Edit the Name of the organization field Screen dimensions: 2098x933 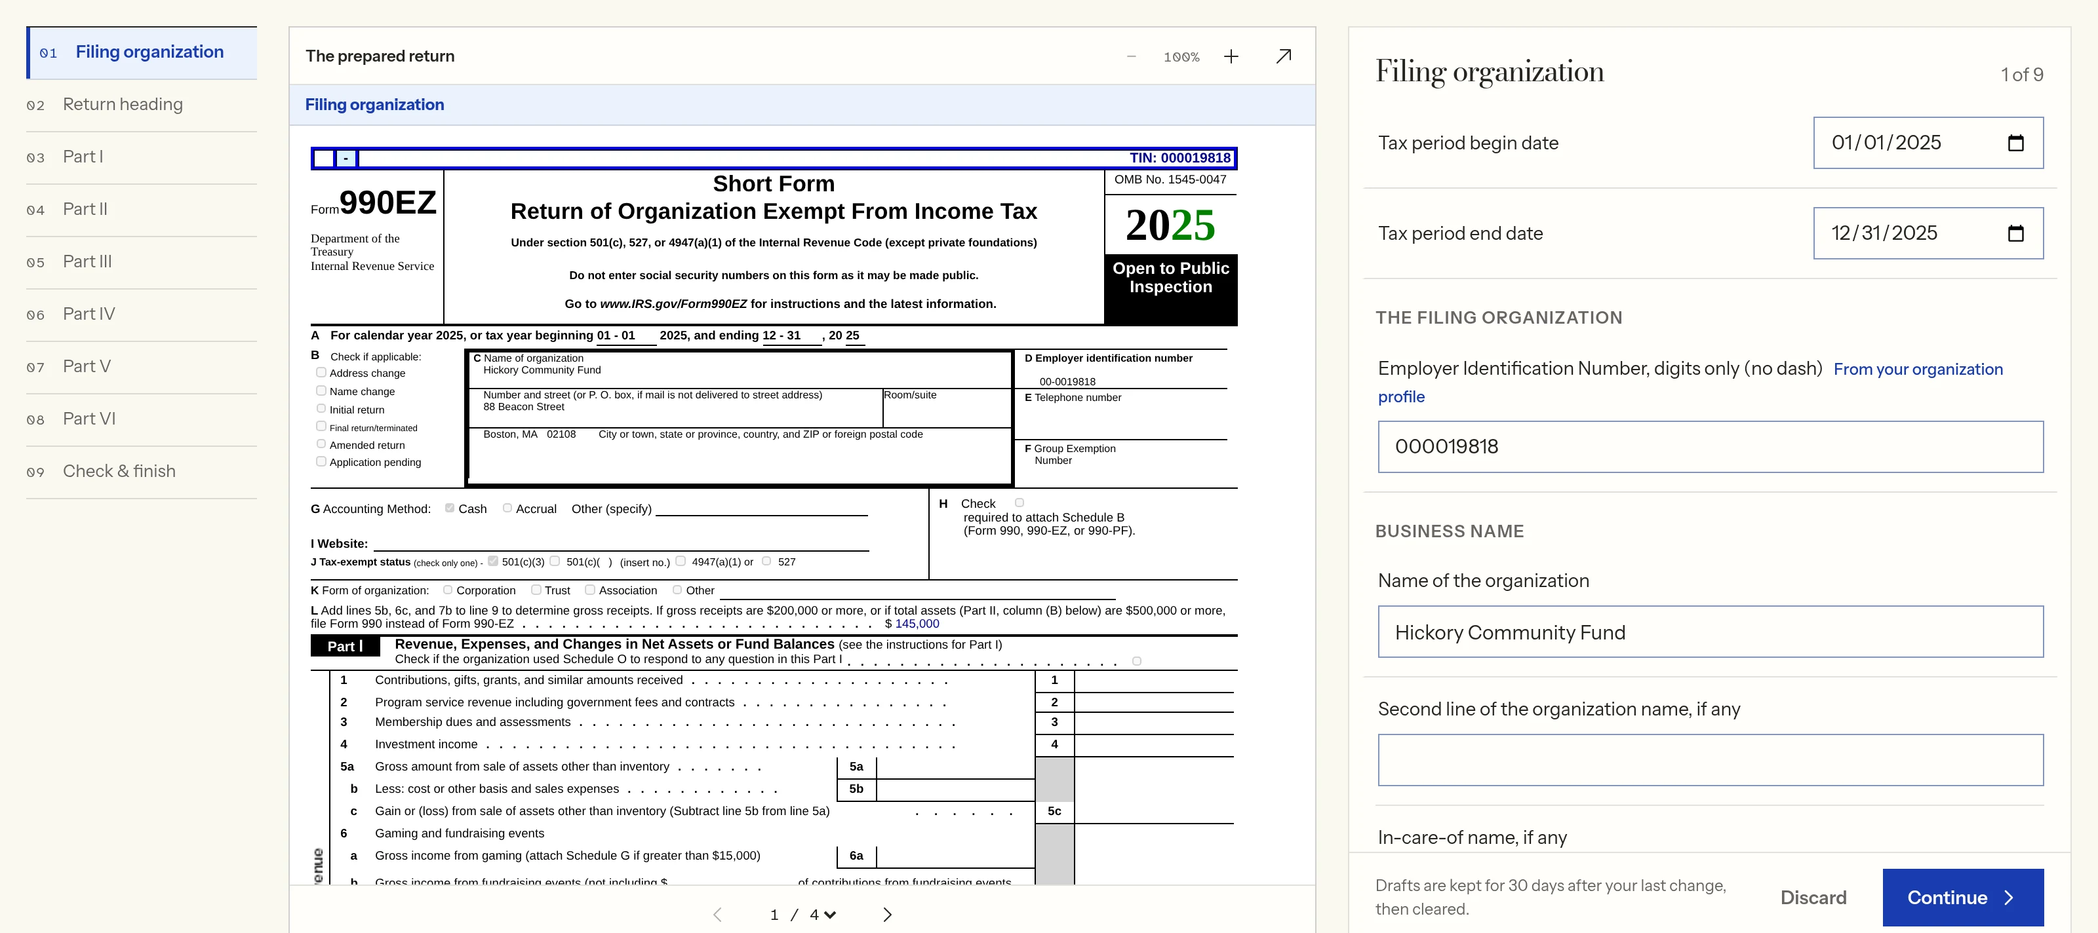click(1711, 632)
